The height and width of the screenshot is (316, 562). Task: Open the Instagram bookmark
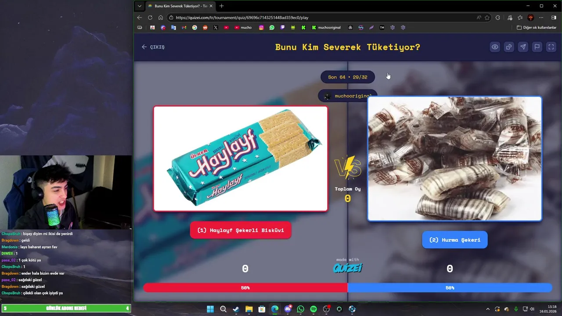261,27
